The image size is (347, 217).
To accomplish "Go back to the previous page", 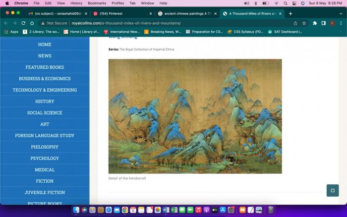I will (6, 23).
